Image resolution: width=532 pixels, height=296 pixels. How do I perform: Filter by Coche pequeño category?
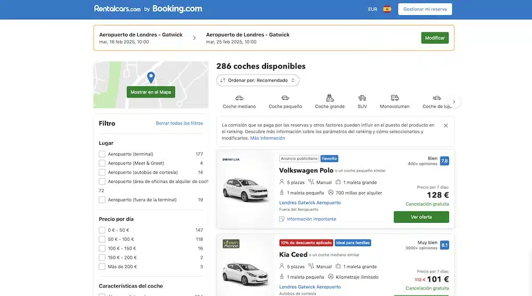tap(285, 102)
